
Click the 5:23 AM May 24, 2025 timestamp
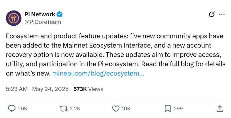click(x=37, y=89)
